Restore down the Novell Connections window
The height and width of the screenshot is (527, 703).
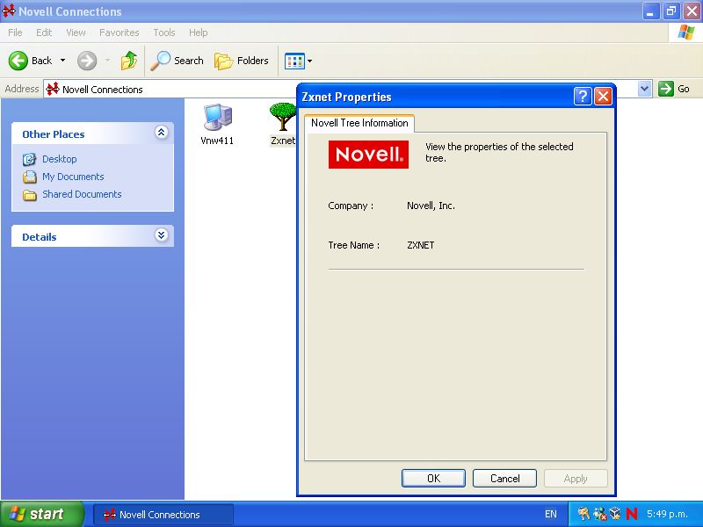pos(671,11)
